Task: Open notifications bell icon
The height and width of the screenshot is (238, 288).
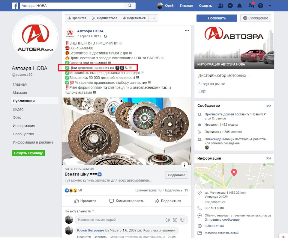Action: click(x=239, y=6)
